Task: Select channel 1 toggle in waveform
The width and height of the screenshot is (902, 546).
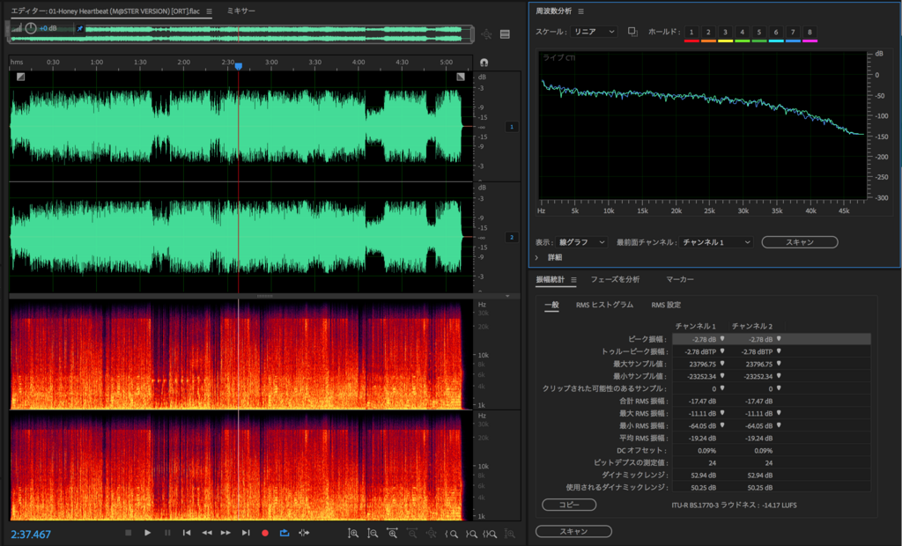Action: pos(512,127)
